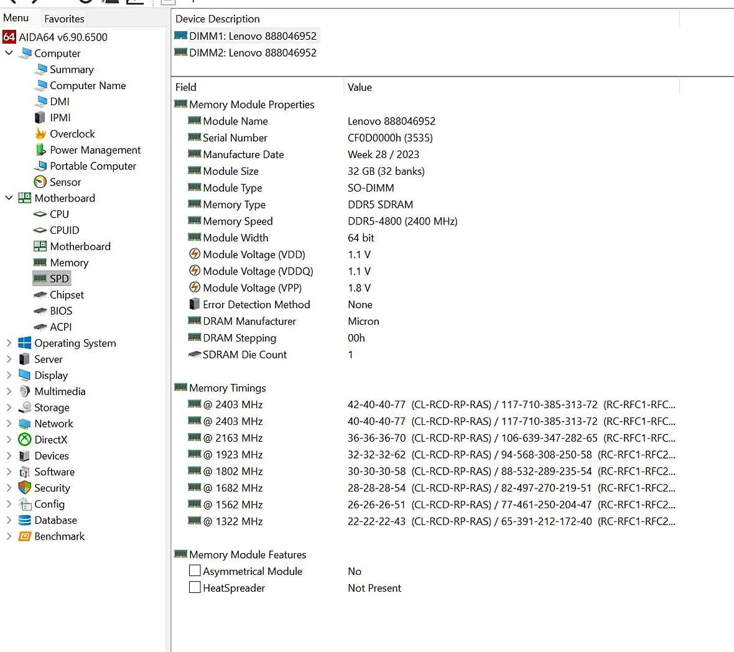The height and width of the screenshot is (652, 734).
Task: Select the Module Type SO-DIMM row
Action: (x=426, y=188)
